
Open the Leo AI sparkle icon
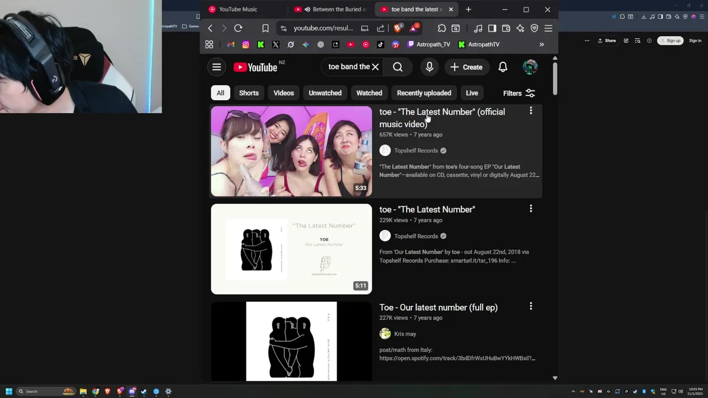click(520, 28)
